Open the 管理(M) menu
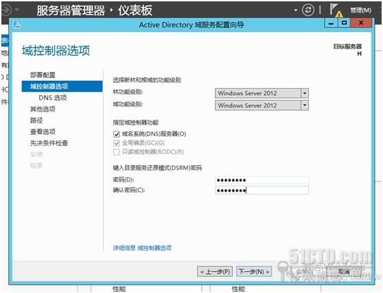This screenshot has width=383, height=293. (360, 10)
